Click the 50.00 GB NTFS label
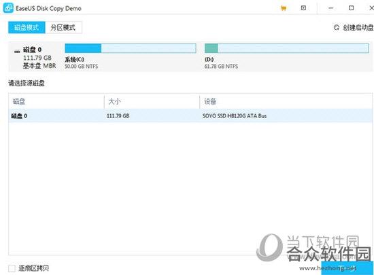Viewport: 374px width, 275px height. tap(82, 67)
